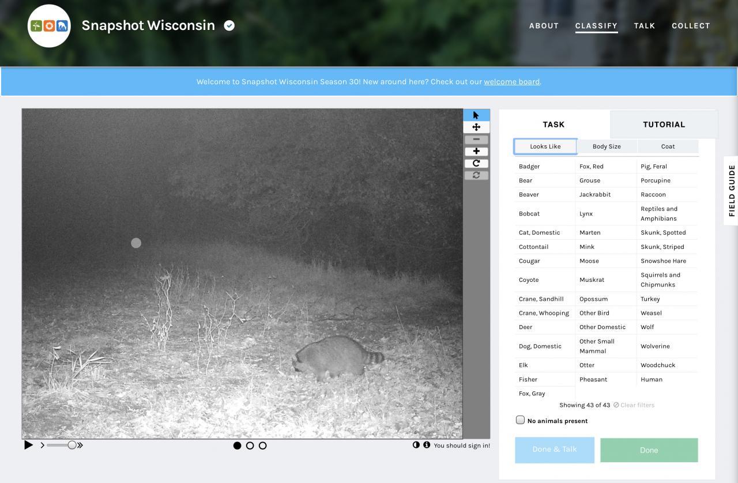Open the Classify page
The width and height of the screenshot is (738, 483).
point(596,26)
